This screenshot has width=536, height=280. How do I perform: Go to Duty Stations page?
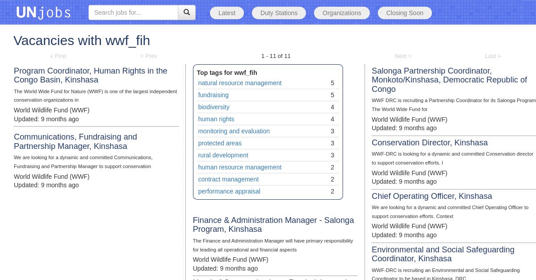click(279, 13)
